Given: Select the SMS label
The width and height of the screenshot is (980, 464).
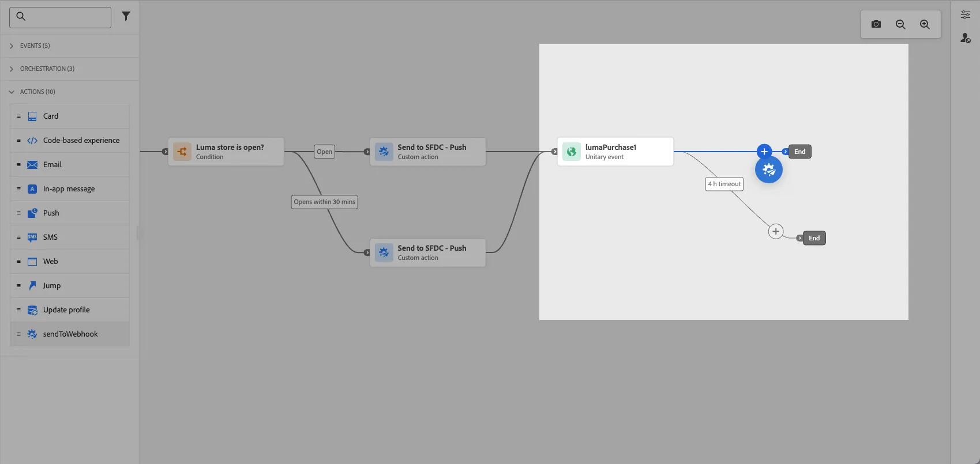Looking at the screenshot, I should (50, 237).
